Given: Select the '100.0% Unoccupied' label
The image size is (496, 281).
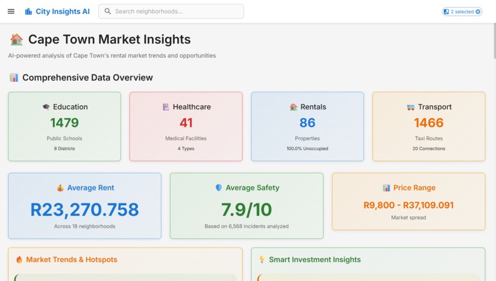Looking at the screenshot, I should pos(308,149).
